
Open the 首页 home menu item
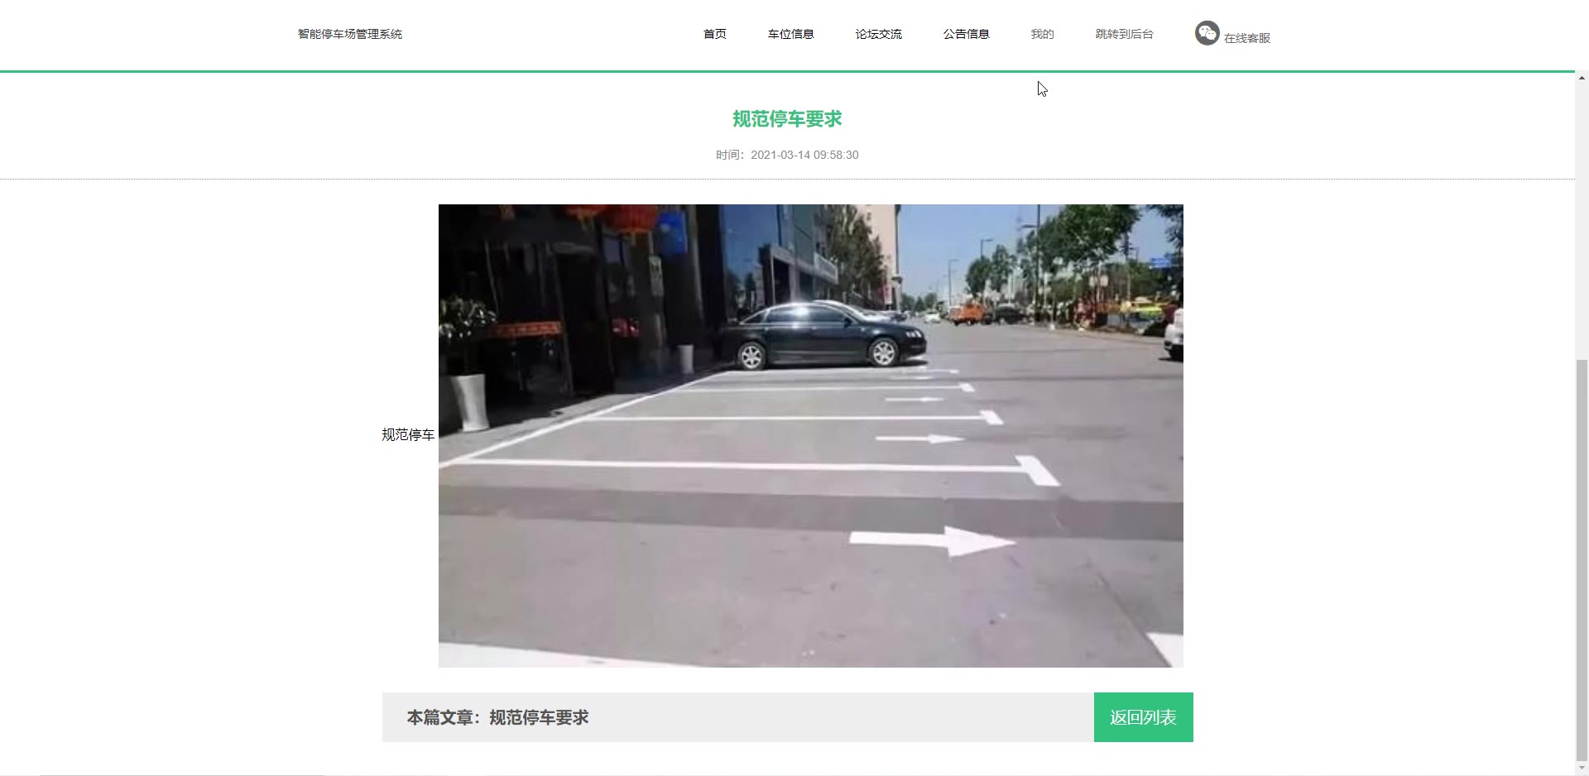point(715,34)
